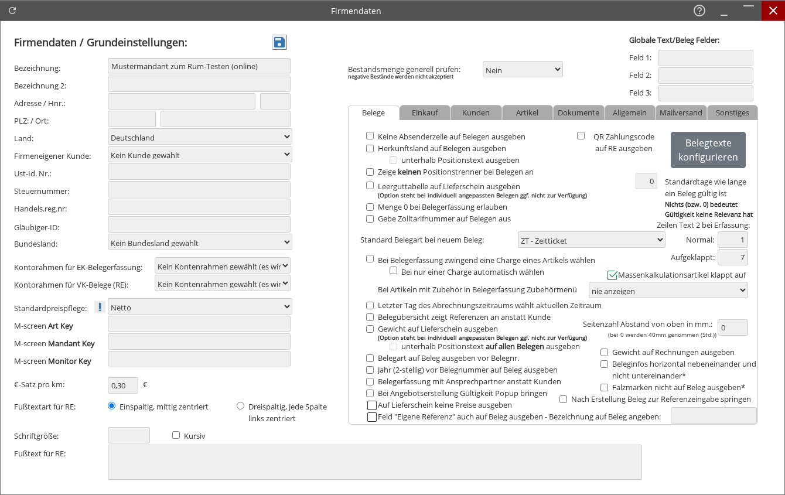
Task: Click the refresh icon in title bar
Action: click(x=12, y=11)
